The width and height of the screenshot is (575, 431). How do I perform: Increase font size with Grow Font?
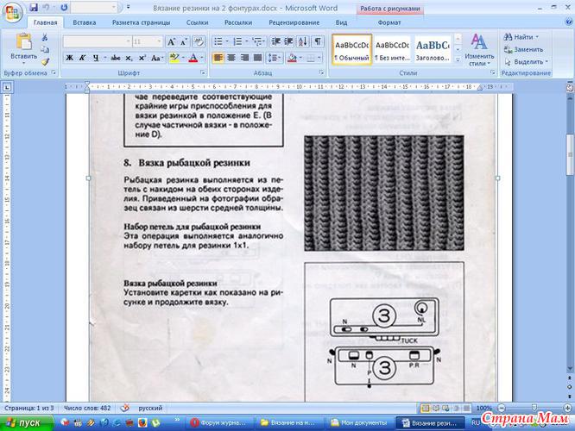click(171, 41)
